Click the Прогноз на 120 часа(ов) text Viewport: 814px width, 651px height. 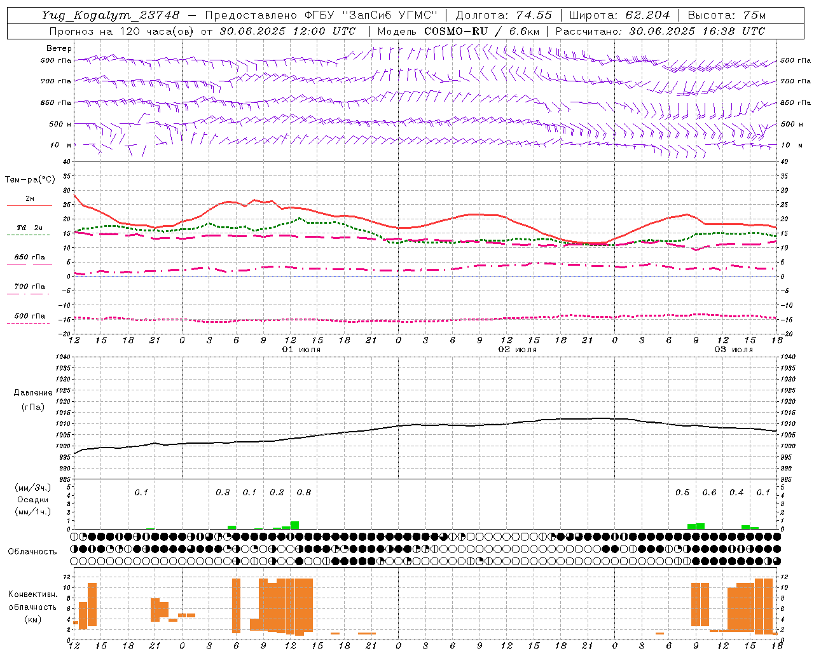(123, 31)
